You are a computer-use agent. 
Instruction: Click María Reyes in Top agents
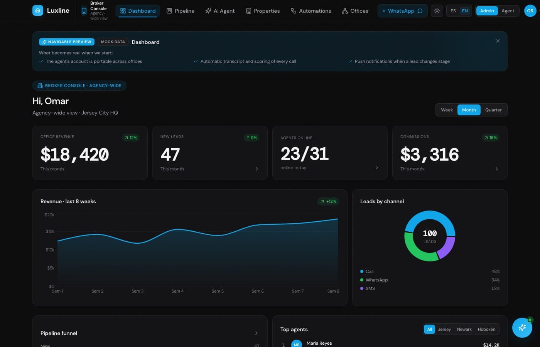[x=319, y=343]
